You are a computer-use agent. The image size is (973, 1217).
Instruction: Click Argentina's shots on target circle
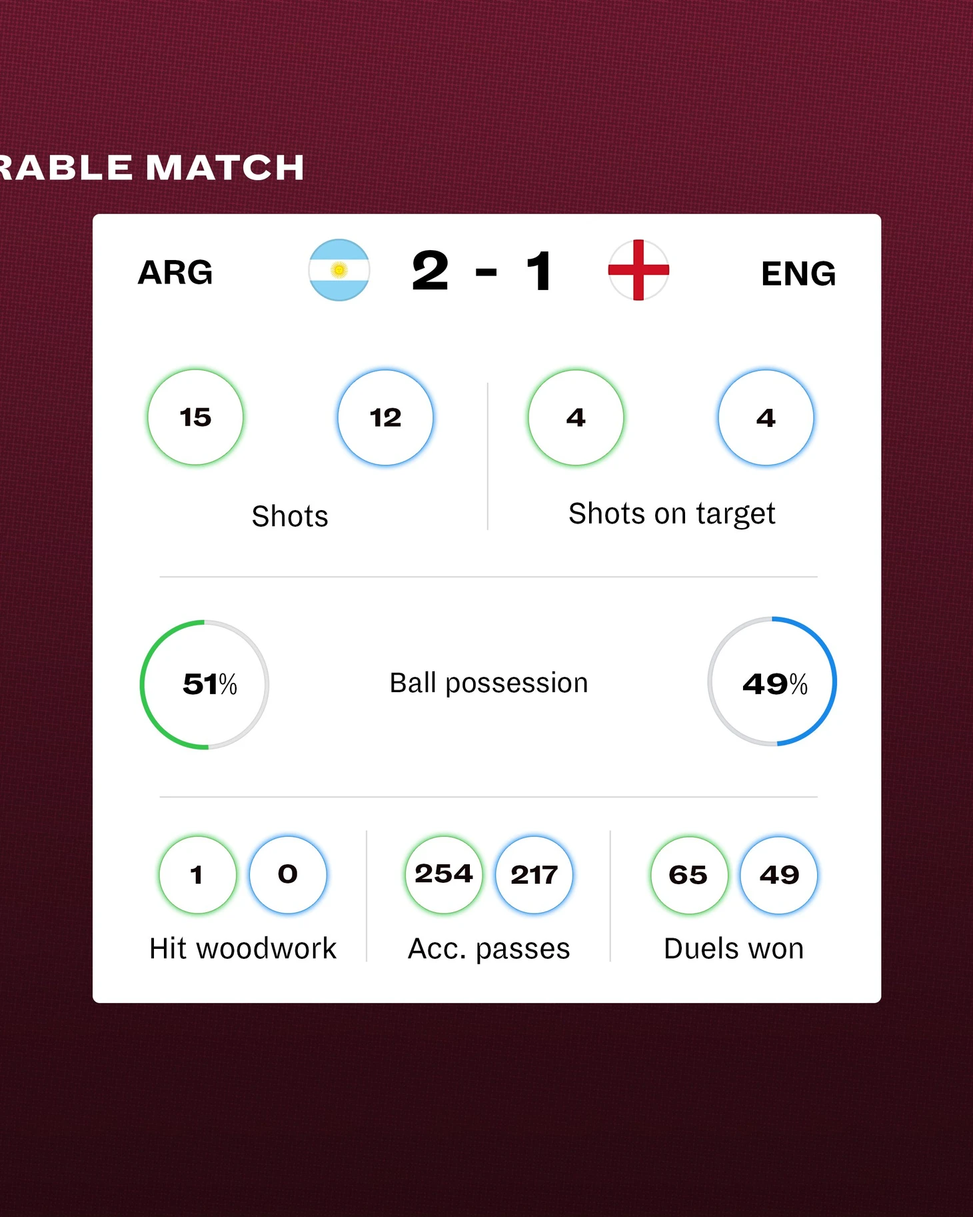click(576, 417)
